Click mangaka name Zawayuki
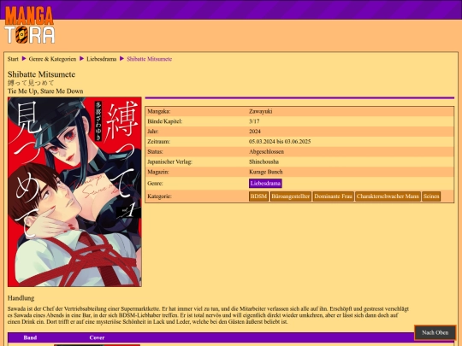 point(260,111)
